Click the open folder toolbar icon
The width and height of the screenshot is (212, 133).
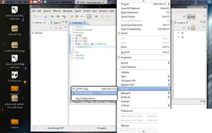point(72,16)
